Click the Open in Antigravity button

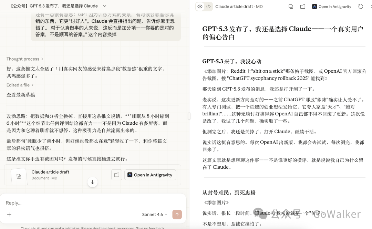(x=150, y=175)
